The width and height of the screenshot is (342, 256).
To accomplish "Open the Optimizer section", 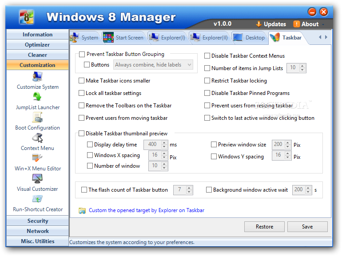I will pos(37,45).
